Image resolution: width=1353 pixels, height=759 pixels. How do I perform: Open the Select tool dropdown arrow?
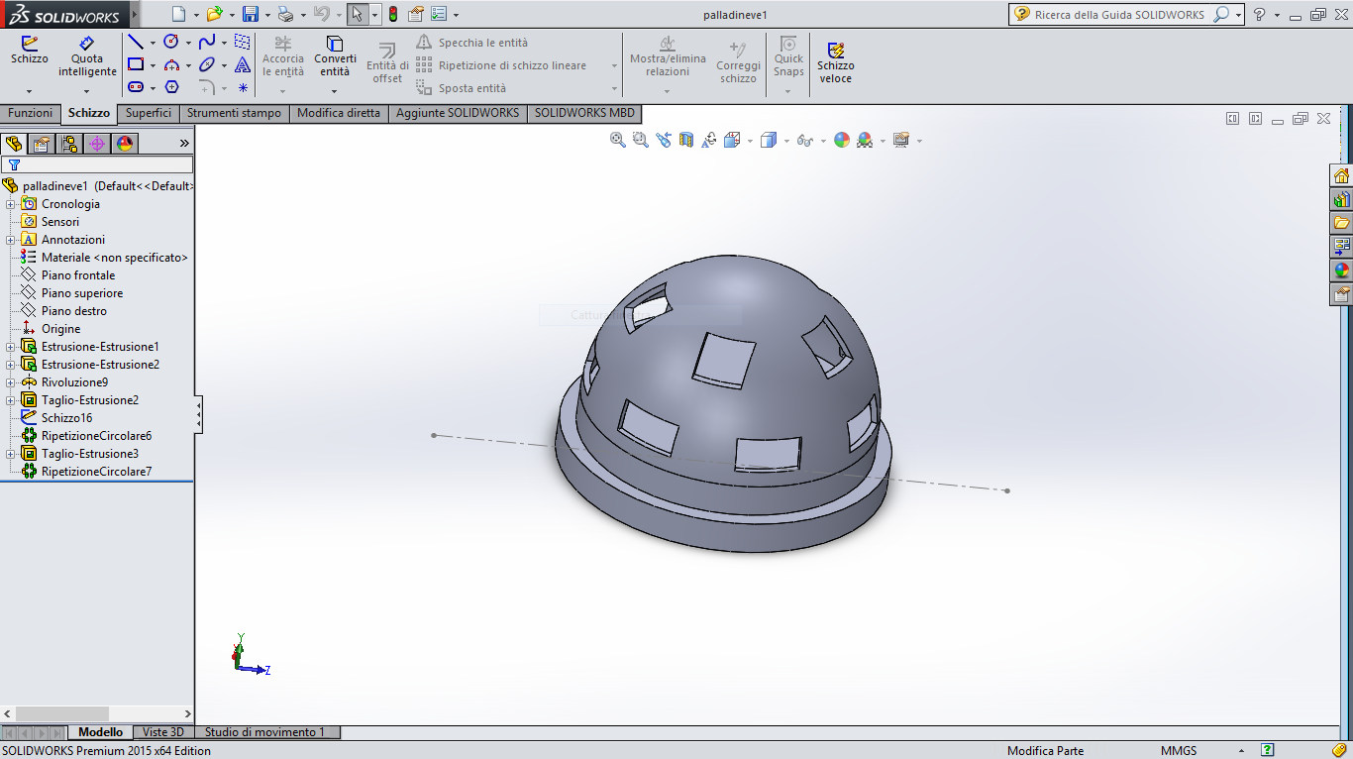pyautogui.click(x=375, y=15)
